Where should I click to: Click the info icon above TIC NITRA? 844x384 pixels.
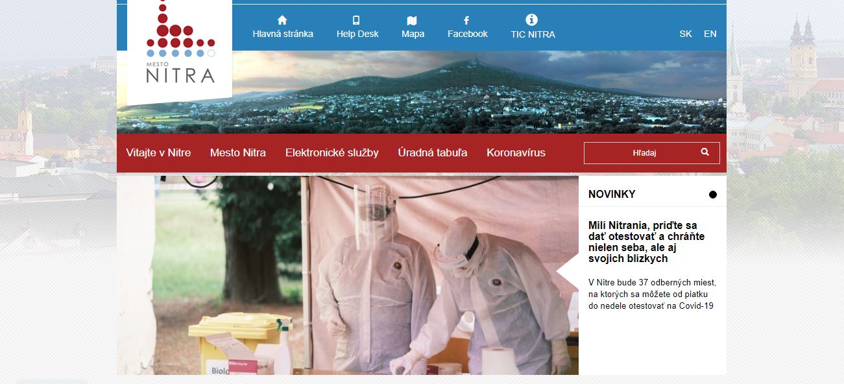coord(532,19)
